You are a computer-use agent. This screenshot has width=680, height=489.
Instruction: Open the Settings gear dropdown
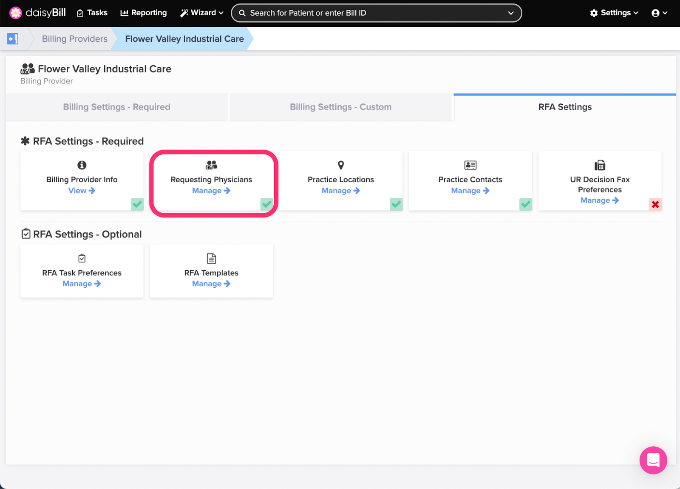[x=614, y=13]
